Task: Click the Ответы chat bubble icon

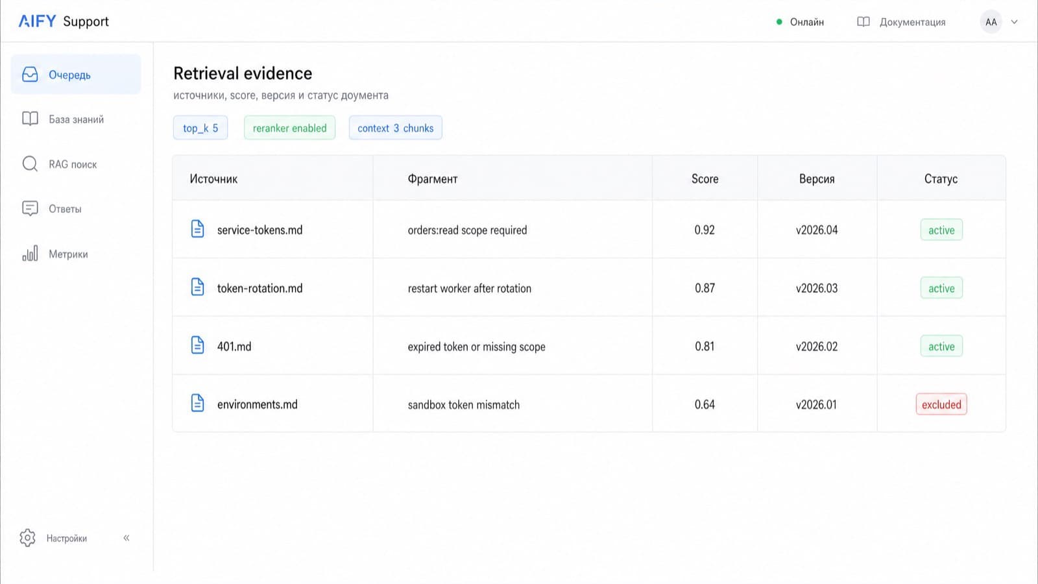Action: tap(30, 208)
